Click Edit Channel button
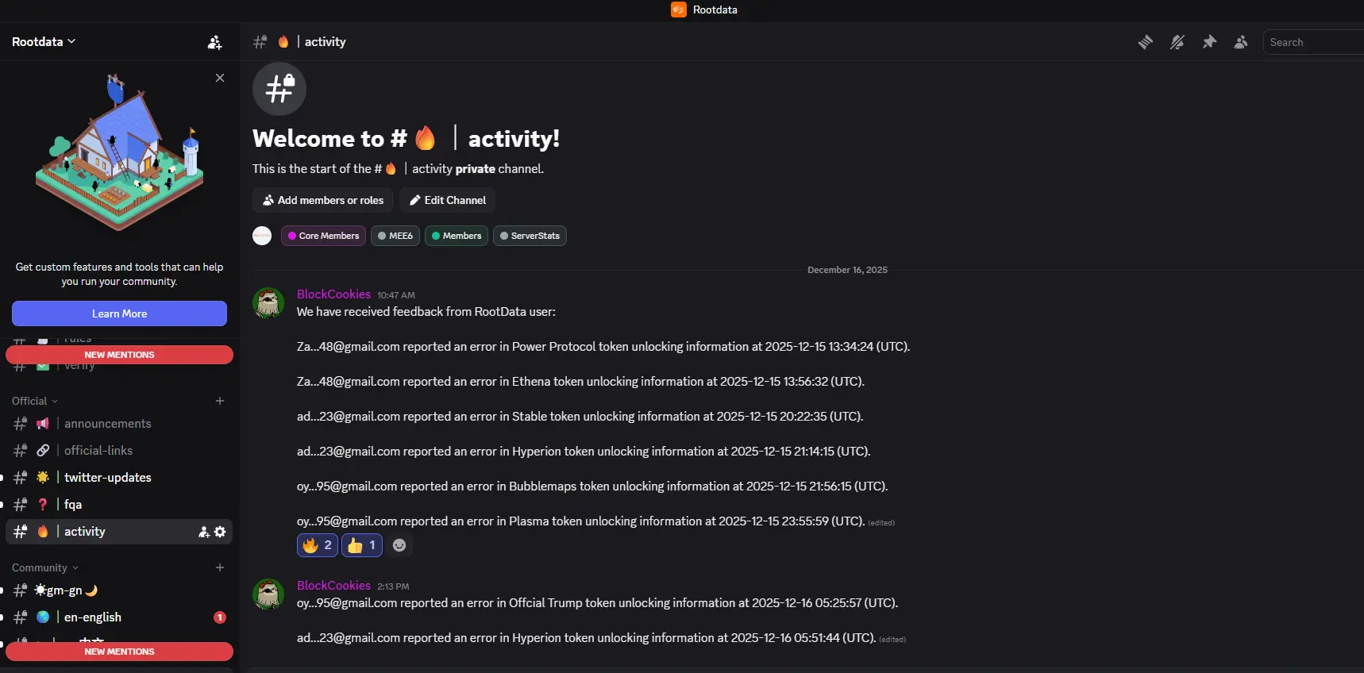 tap(447, 200)
